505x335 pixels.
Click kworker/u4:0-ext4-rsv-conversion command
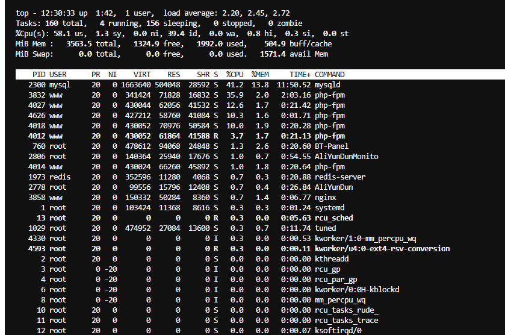(x=382, y=249)
